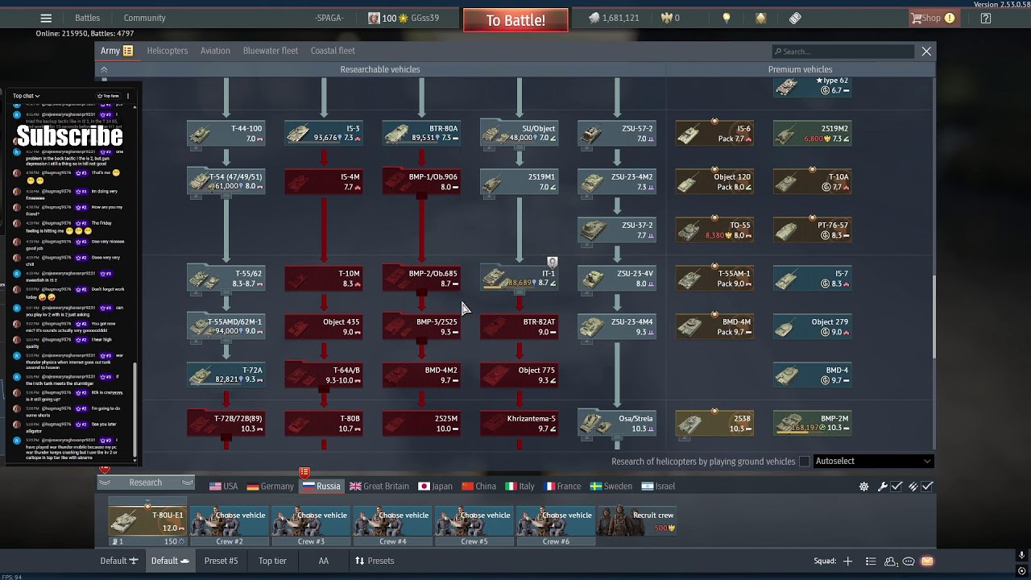Open the Autoselect dropdown

[x=873, y=462]
